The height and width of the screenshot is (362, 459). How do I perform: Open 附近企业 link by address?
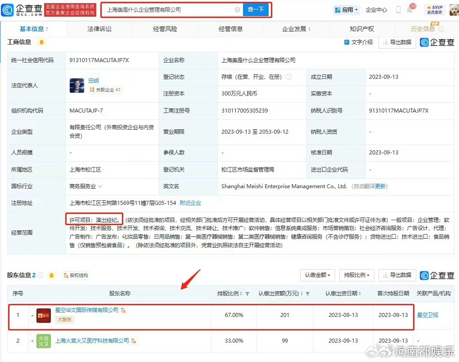coord(190,203)
